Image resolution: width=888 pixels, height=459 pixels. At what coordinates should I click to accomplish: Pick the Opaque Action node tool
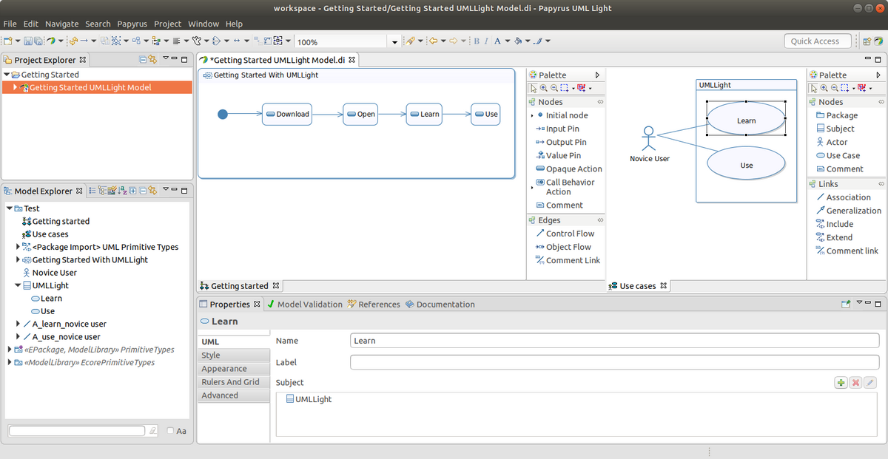pos(573,169)
